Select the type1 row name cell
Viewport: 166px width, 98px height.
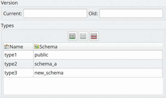point(18,55)
